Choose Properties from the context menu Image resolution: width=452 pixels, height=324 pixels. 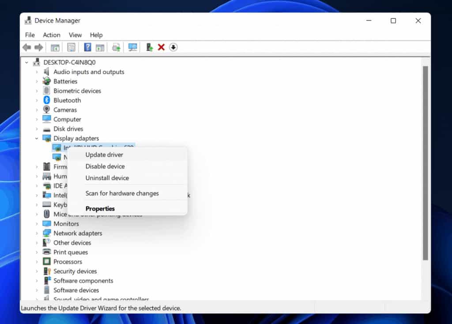point(101,208)
